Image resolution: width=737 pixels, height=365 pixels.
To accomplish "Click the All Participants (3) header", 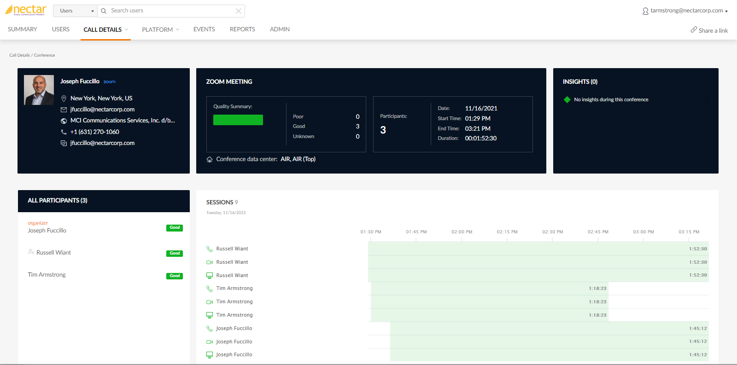I will tap(58, 200).
